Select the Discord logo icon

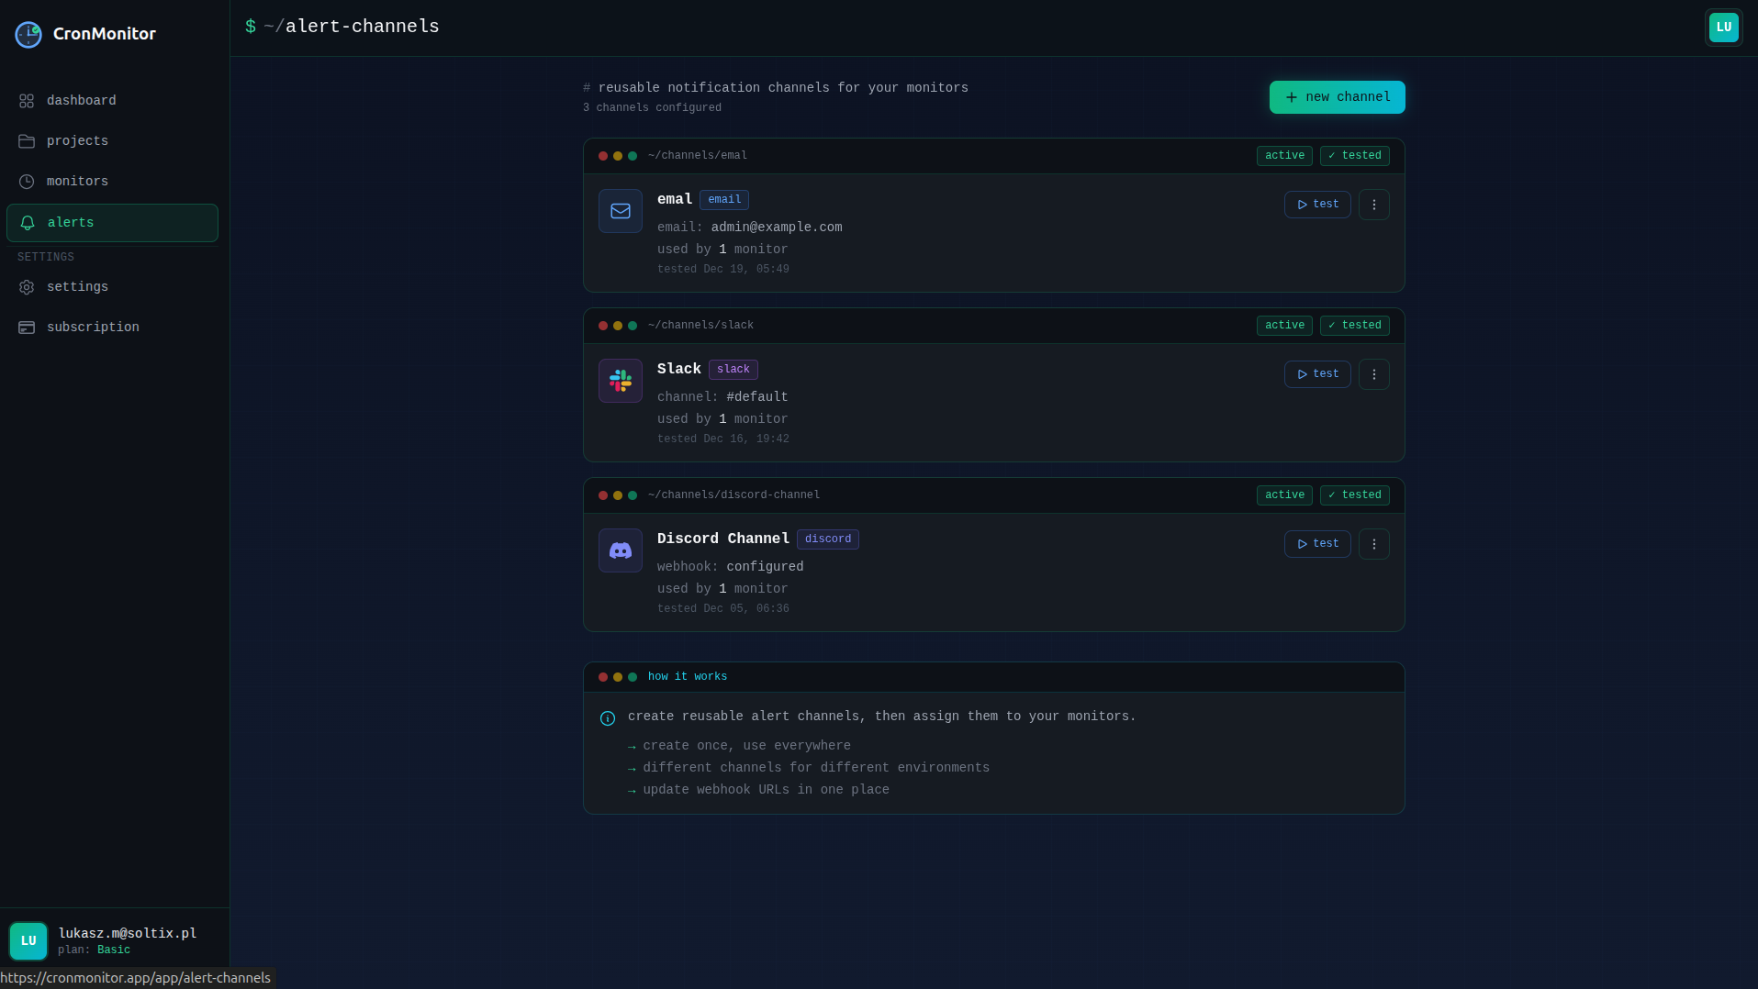click(620, 550)
